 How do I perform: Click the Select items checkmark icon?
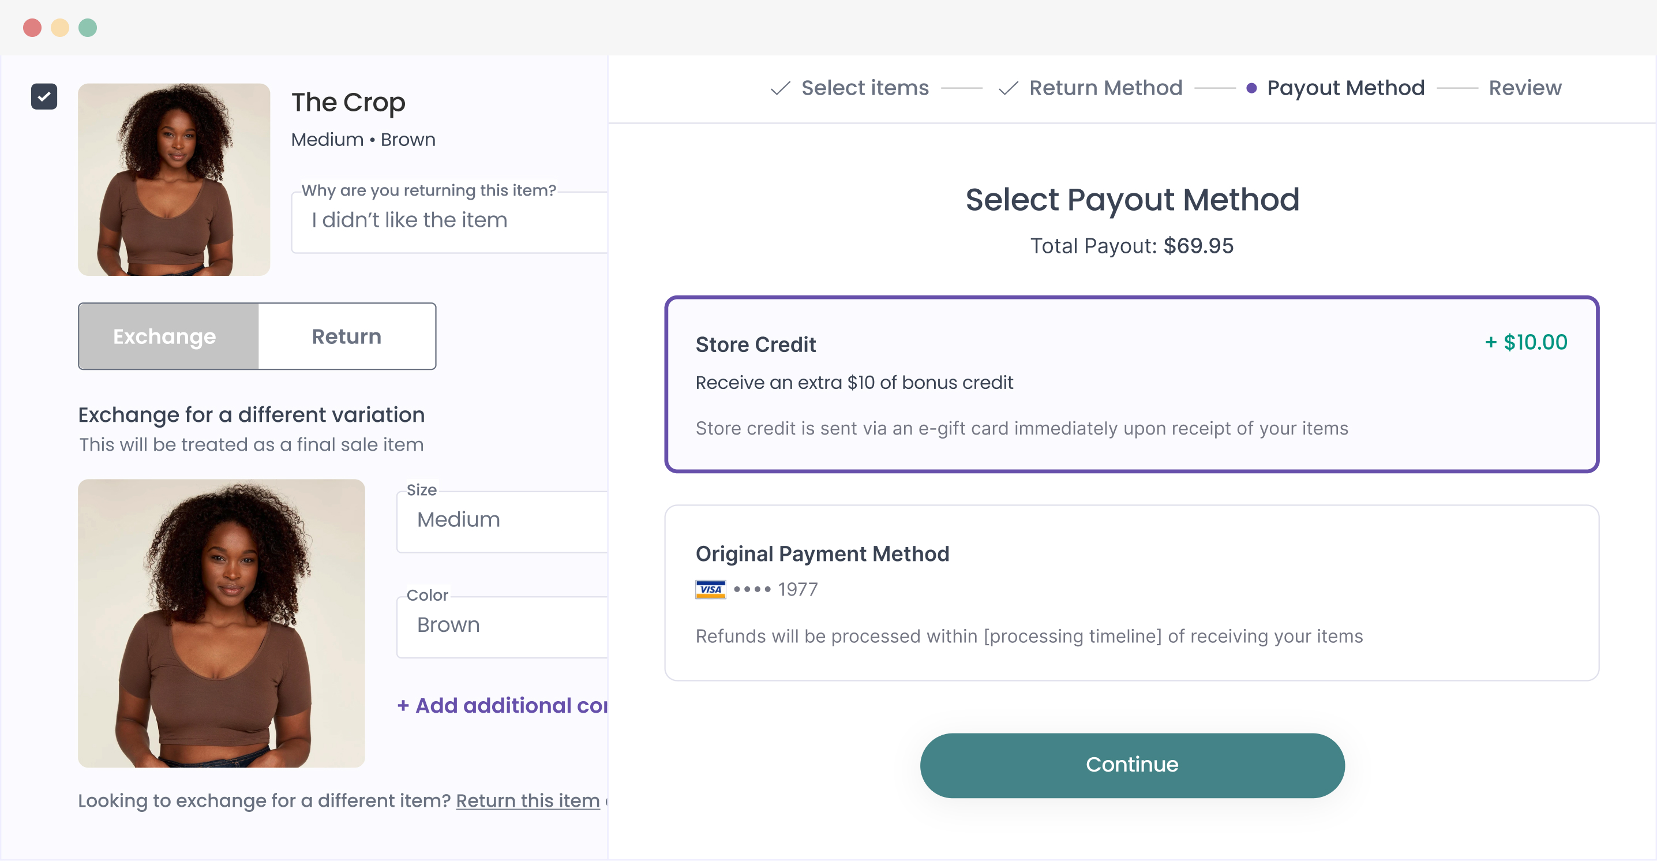click(779, 88)
